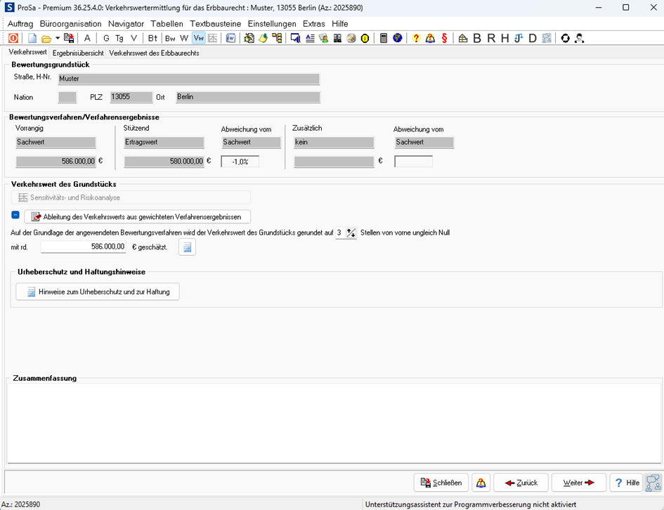Image resolution: width=664 pixels, height=510 pixels.
Task: Open the Tabellen menu
Action: [167, 24]
